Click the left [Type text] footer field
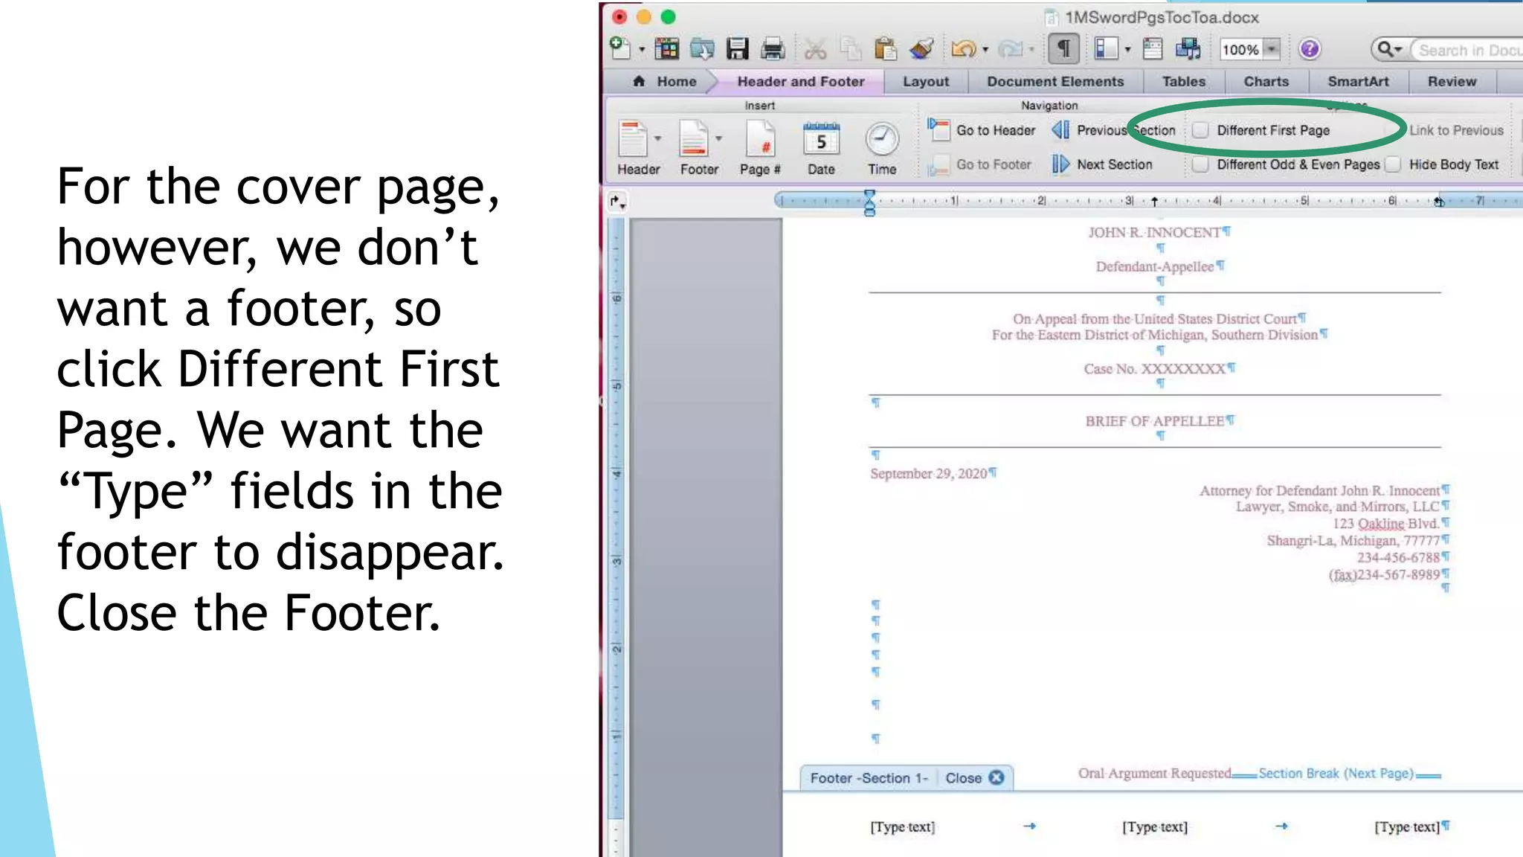Image resolution: width=1523 pixels, height=857 pixels. coord(902,826)
